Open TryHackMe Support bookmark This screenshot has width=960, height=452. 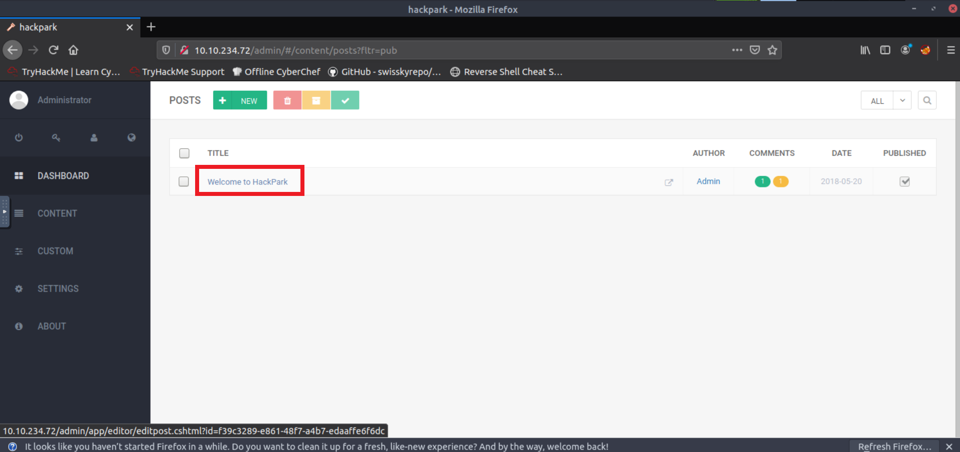[177, 72]
